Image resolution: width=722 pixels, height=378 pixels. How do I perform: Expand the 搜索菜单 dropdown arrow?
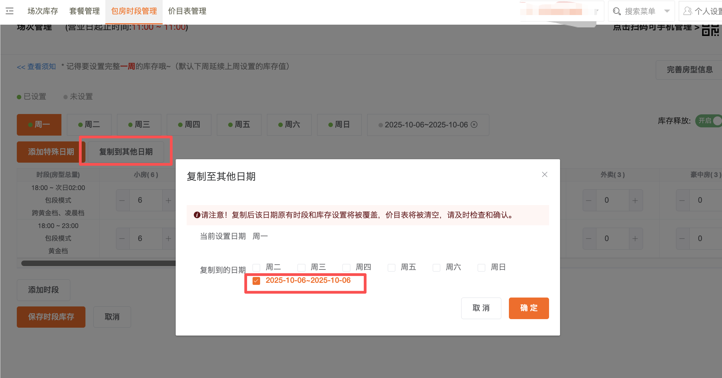click(x=667, y=11)
